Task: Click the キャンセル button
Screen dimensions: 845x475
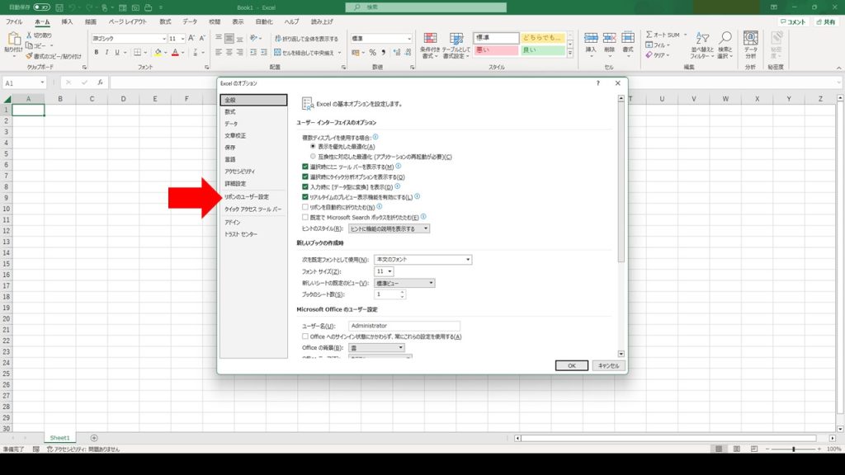Action: click(x=609, y=365)
